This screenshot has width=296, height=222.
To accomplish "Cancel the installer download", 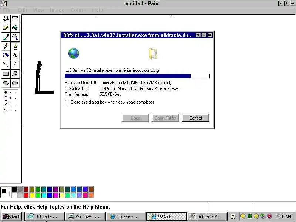I will click(195, 118).
